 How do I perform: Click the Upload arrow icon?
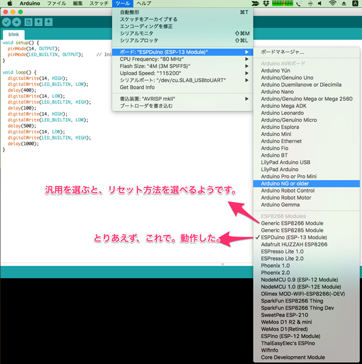17,22
